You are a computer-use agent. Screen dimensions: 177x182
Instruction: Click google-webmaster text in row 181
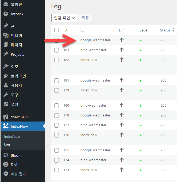click(x=95, y=80)
